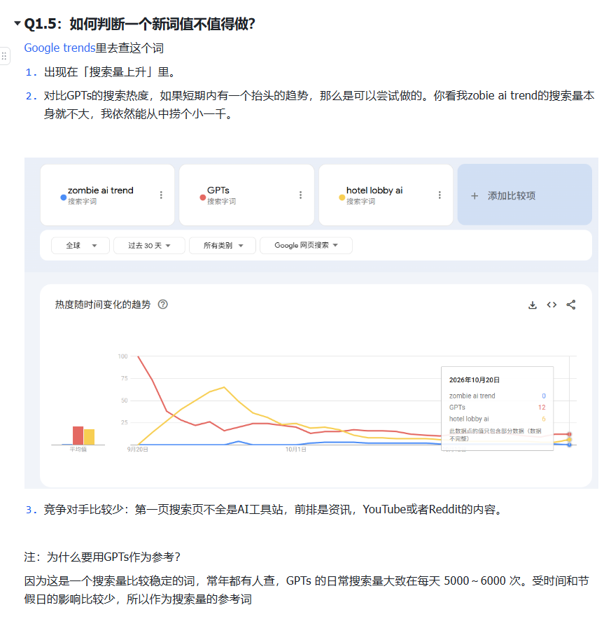Download the trend chart data
Viewport: 611px width, 626px height.
pos(533,305)
